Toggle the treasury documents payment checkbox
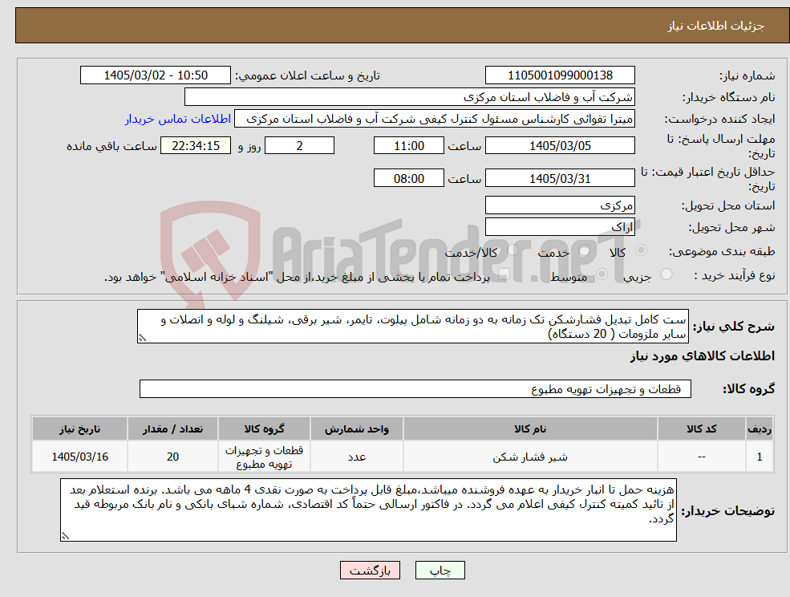 (x=504, y=274)
